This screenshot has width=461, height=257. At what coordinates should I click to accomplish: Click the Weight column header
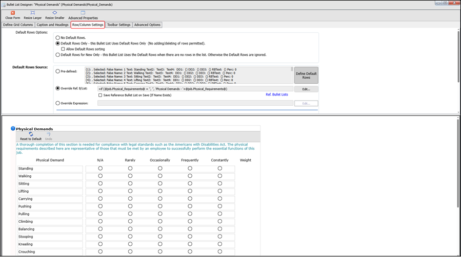pyautogui.click(x=246, y=160)
